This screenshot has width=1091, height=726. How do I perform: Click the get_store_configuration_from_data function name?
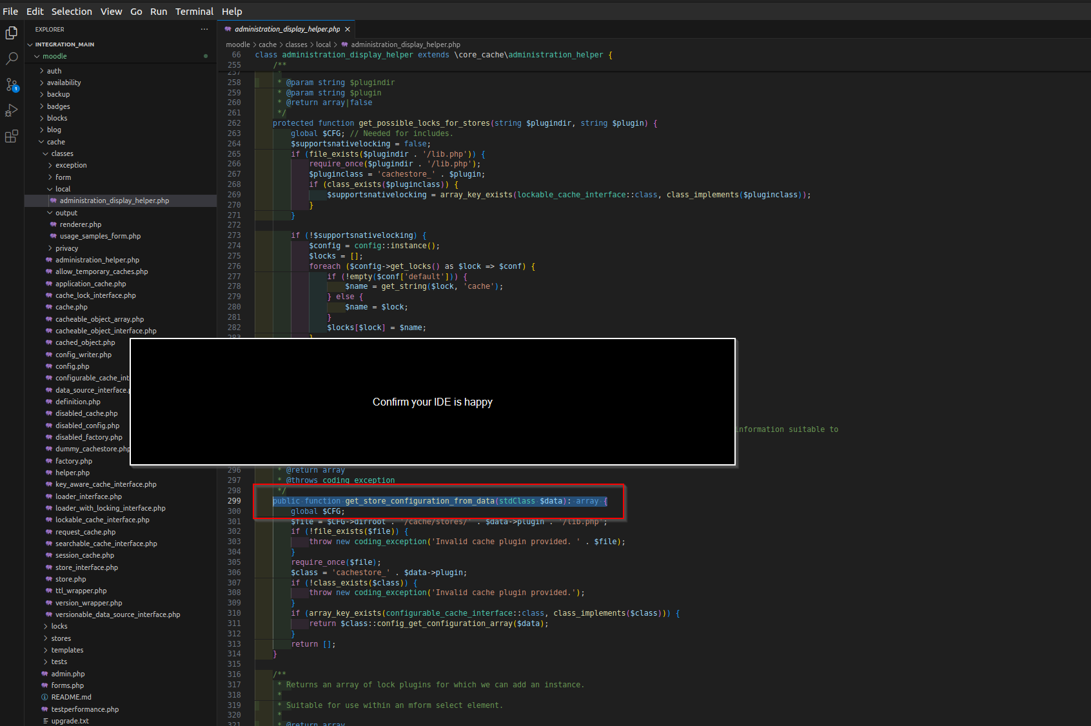click(420, 501)
